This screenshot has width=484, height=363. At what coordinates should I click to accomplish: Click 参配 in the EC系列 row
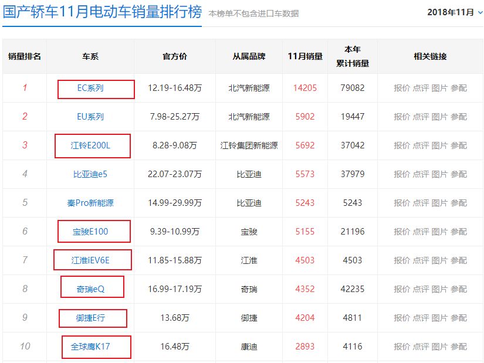coord(459,88)
